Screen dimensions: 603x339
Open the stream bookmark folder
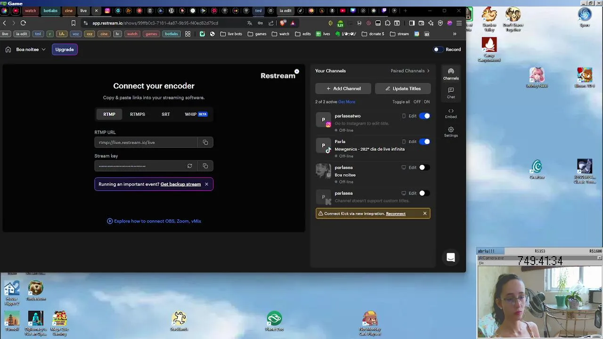click(399, 34)
